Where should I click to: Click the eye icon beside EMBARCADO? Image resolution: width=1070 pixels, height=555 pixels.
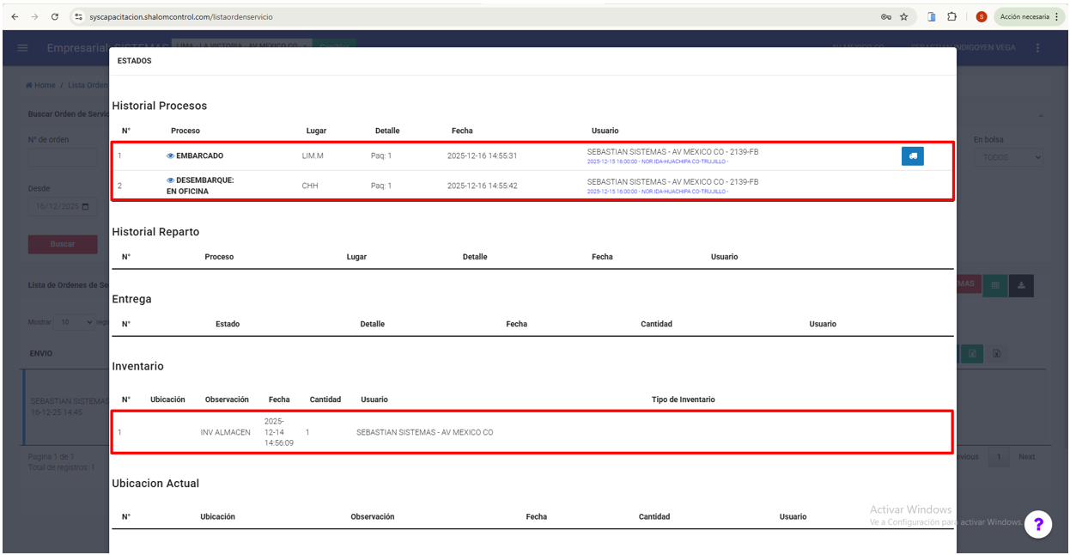tap(170, 156)
